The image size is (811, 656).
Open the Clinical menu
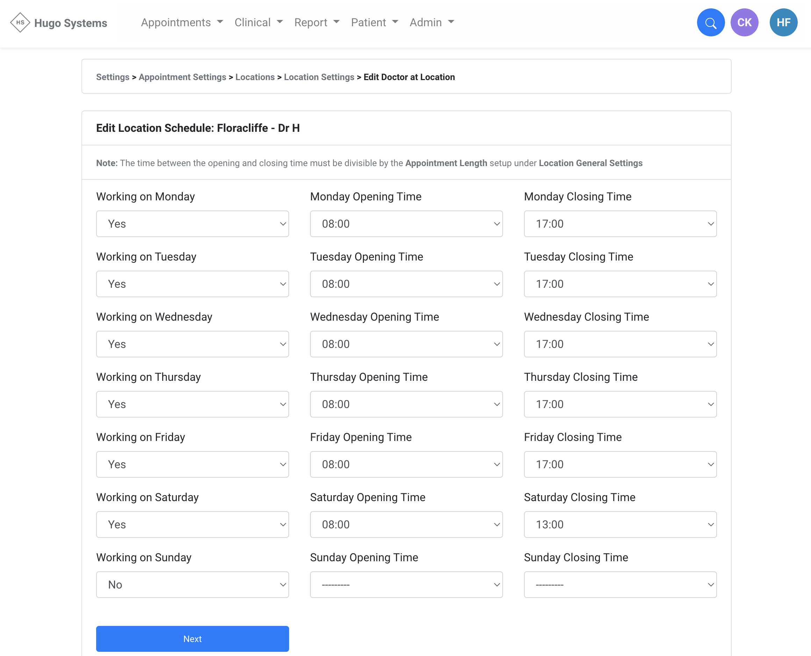click(x=258, y=23)
